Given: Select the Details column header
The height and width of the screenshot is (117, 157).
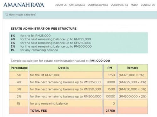Looking at the screenshot, I should [66, 68].
